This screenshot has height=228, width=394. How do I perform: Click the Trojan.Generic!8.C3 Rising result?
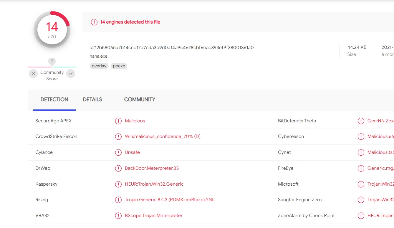(x=171, y=200)
